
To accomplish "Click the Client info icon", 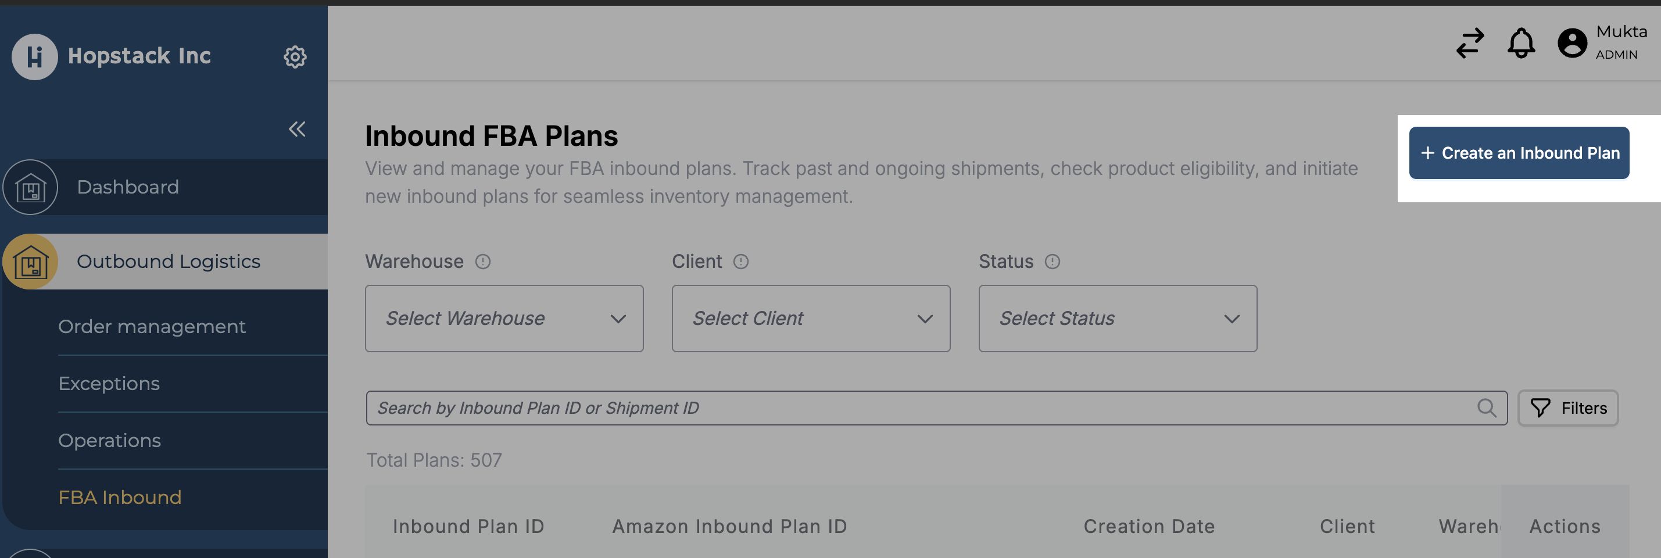I will (741, 261).
